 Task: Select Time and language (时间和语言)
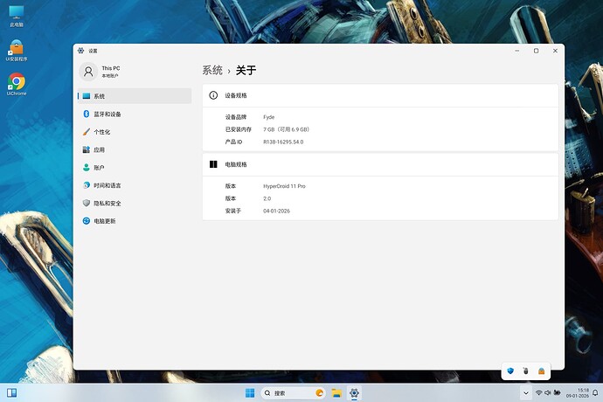click(107, 185)
